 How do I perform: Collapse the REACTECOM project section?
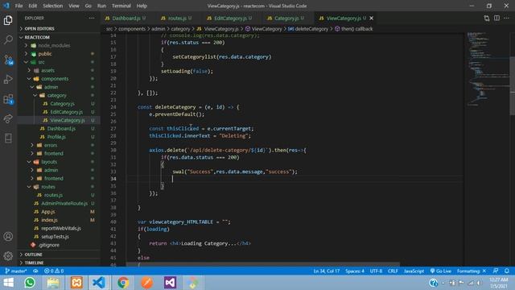(x=59, y=37)
